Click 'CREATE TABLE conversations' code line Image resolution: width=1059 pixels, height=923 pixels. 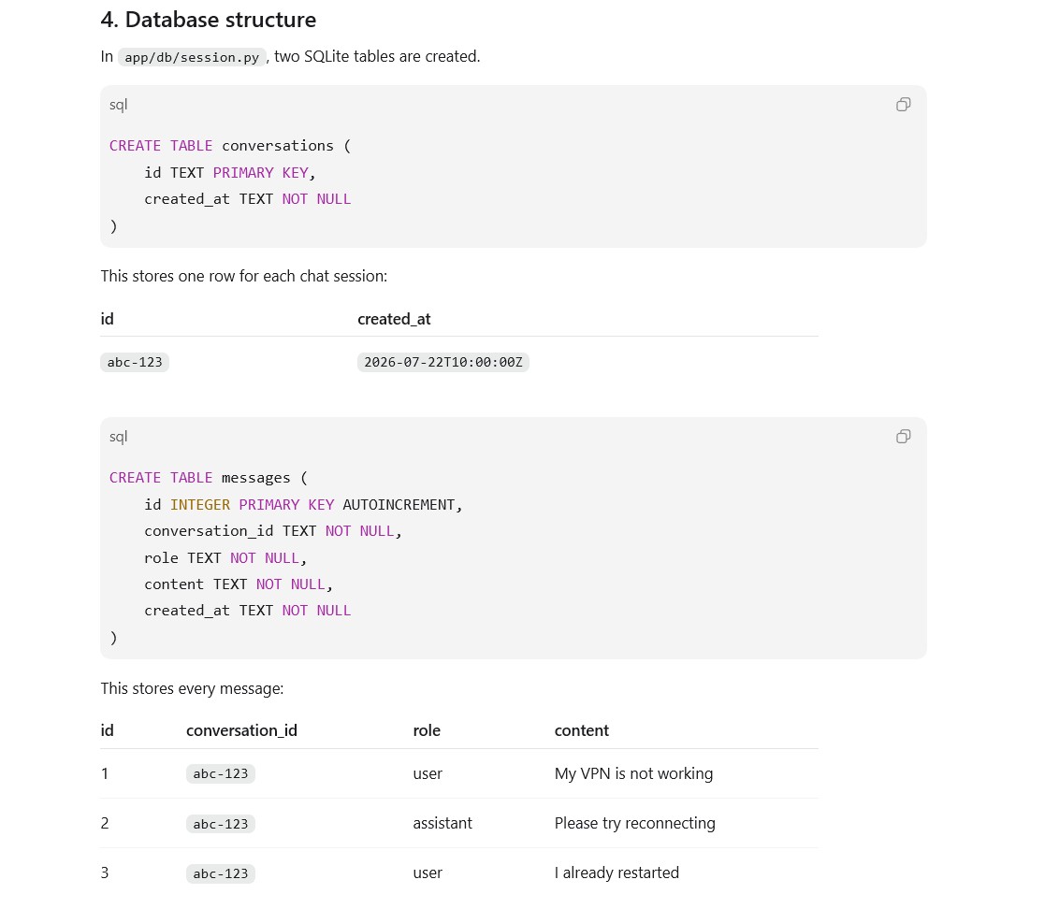[229, 146]
